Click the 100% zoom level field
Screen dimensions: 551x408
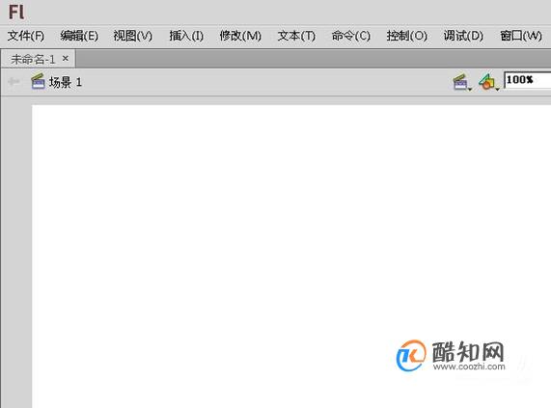pos(528,80)
